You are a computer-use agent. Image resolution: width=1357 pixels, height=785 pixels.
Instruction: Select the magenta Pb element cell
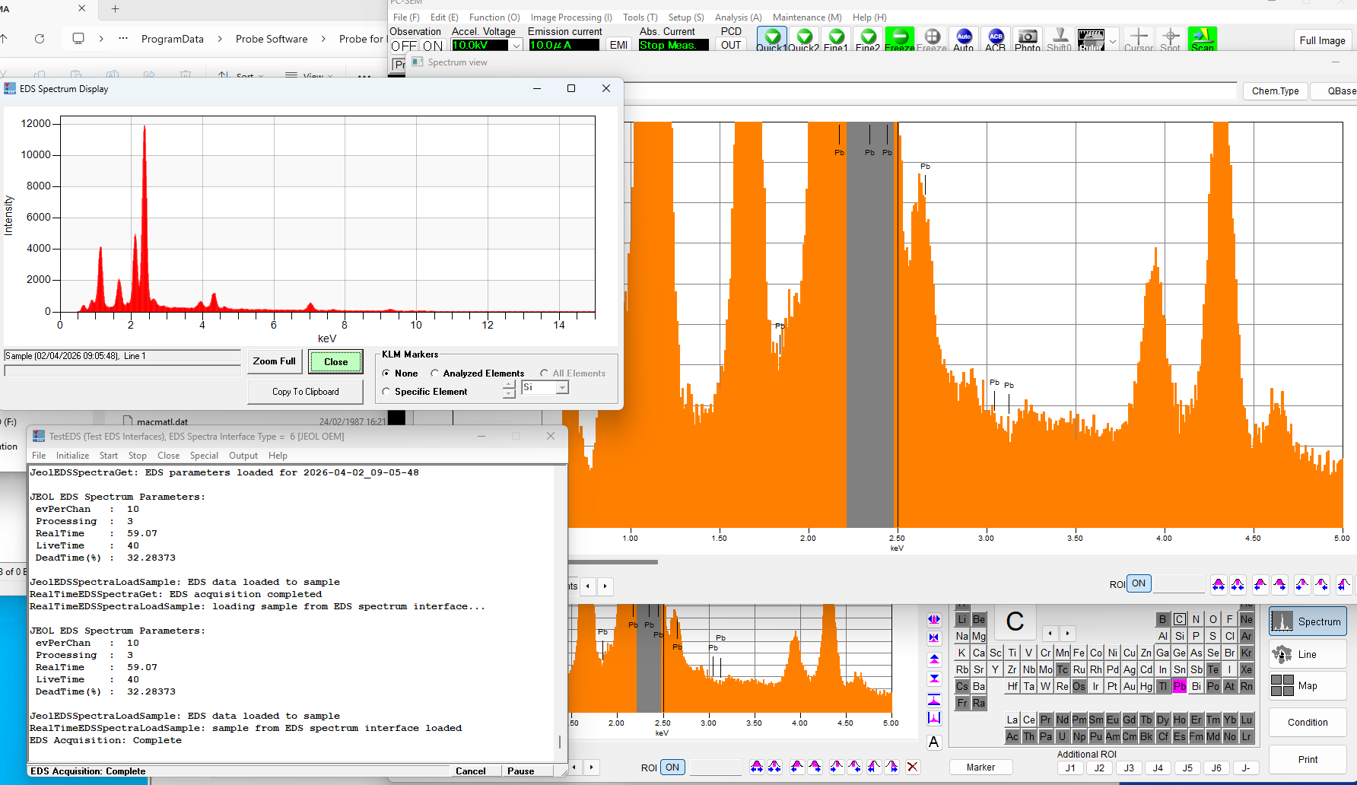(1179, 686)
